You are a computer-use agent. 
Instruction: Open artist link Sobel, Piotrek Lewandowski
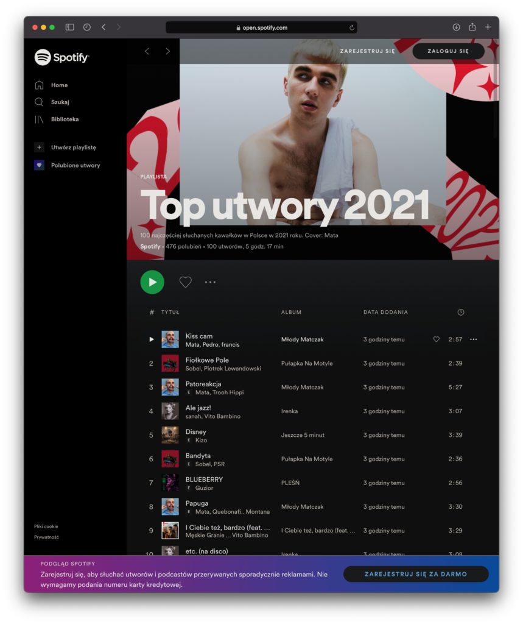coord(223,369)
